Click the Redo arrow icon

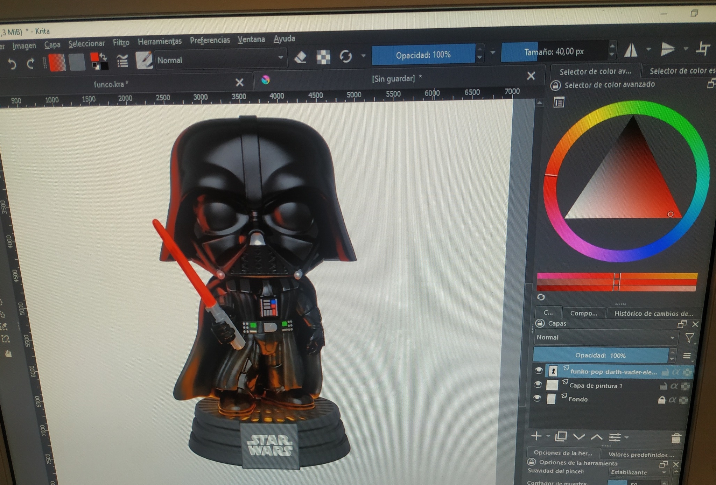[x=31, y=64]
